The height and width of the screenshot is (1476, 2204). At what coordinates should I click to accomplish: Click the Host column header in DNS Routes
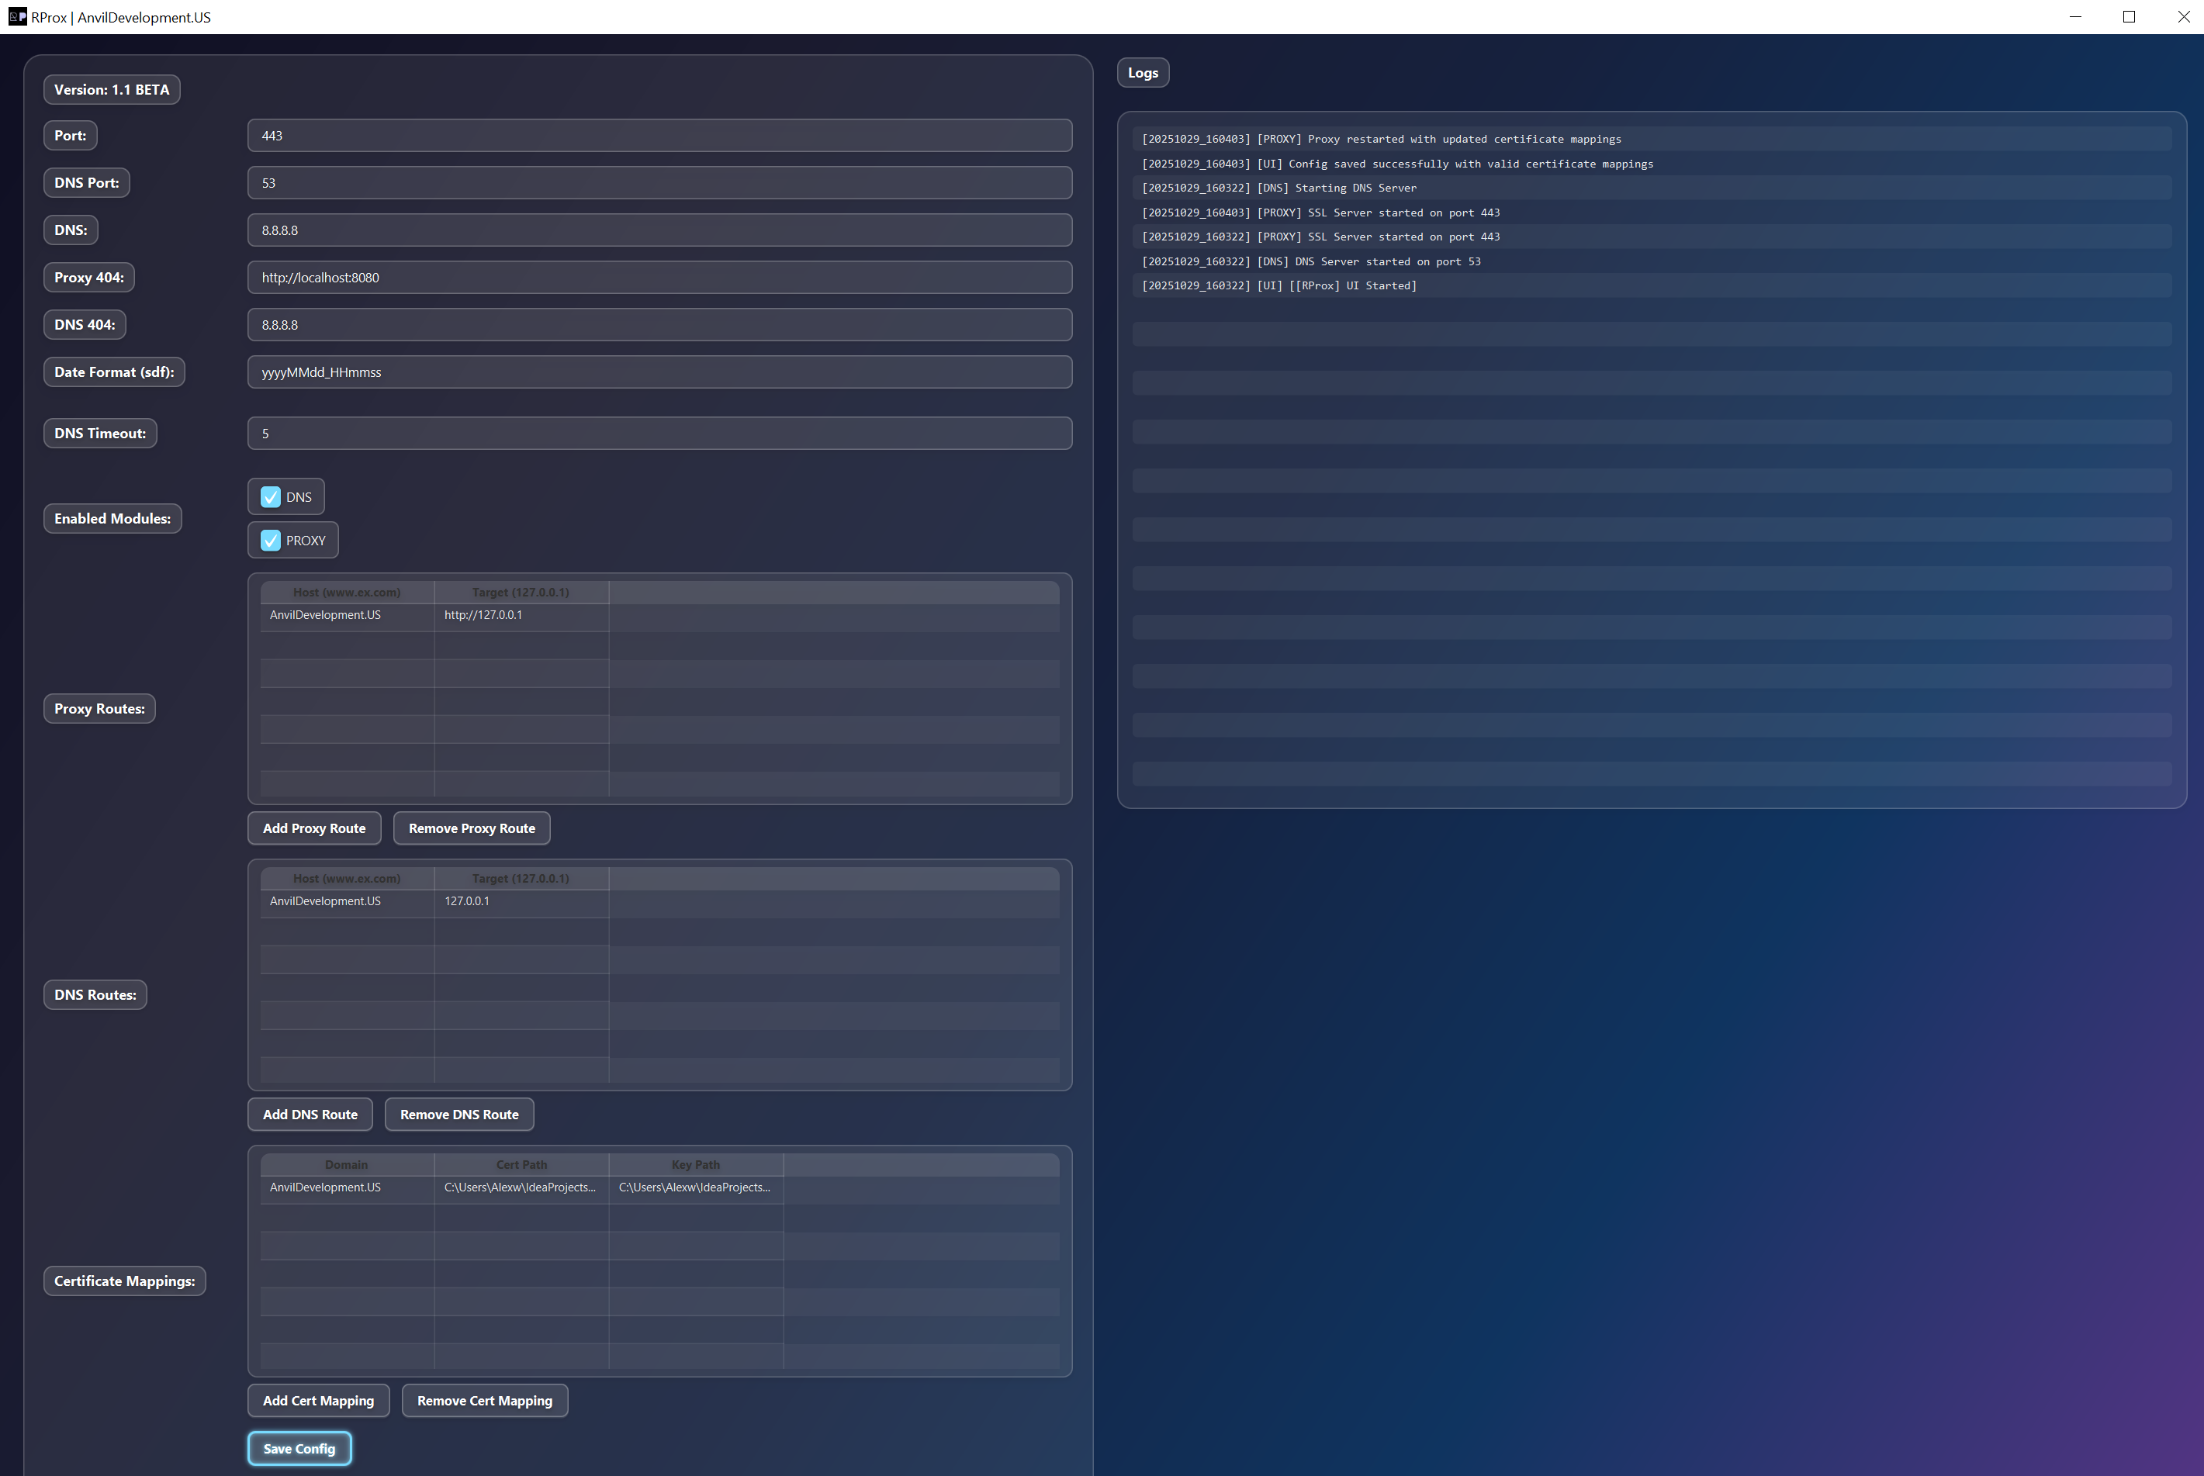348,880
